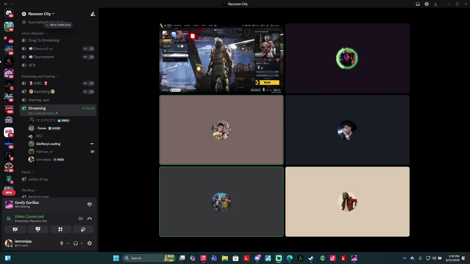Open the 215 server icon
This screenshot has height=264, width=470.
tap(9, 120)
